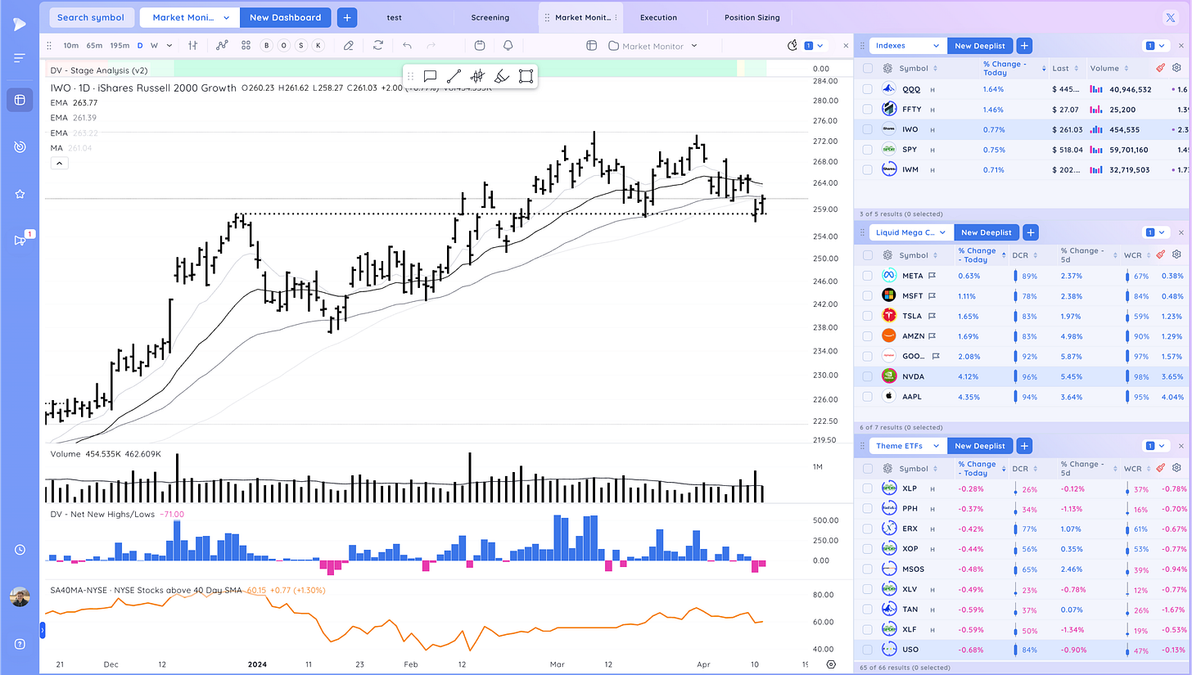Open the color group 1 dropdown in chart toolbar
Image resolution: width=1192 pixels, height=675 pixels.
pos(814,46)
